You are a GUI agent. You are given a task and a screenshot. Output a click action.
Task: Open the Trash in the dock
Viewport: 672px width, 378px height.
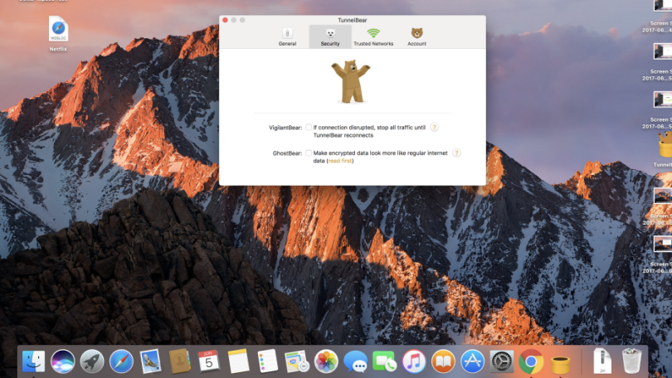(631, 361)
